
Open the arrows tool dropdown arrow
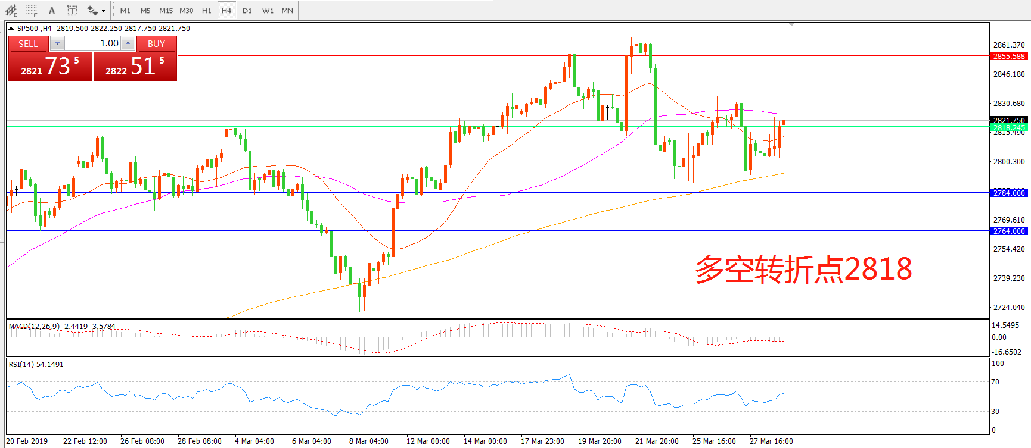pyautogui.click(x=104, y=10)
